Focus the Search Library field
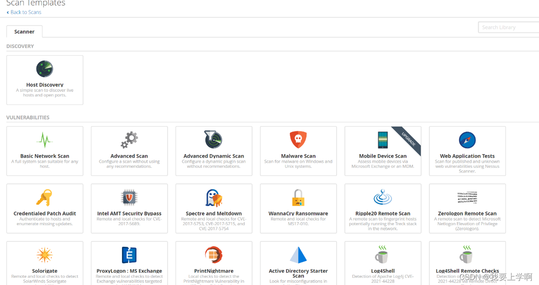This screenshot has width=539, height=285. (x=508, y=27)
